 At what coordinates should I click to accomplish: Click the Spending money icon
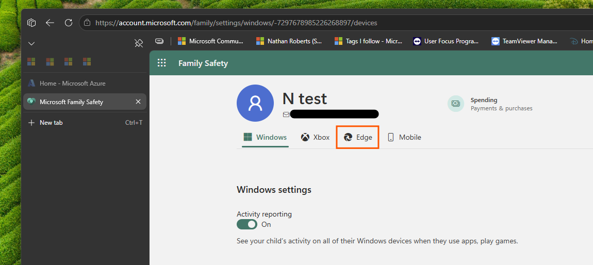456,104
